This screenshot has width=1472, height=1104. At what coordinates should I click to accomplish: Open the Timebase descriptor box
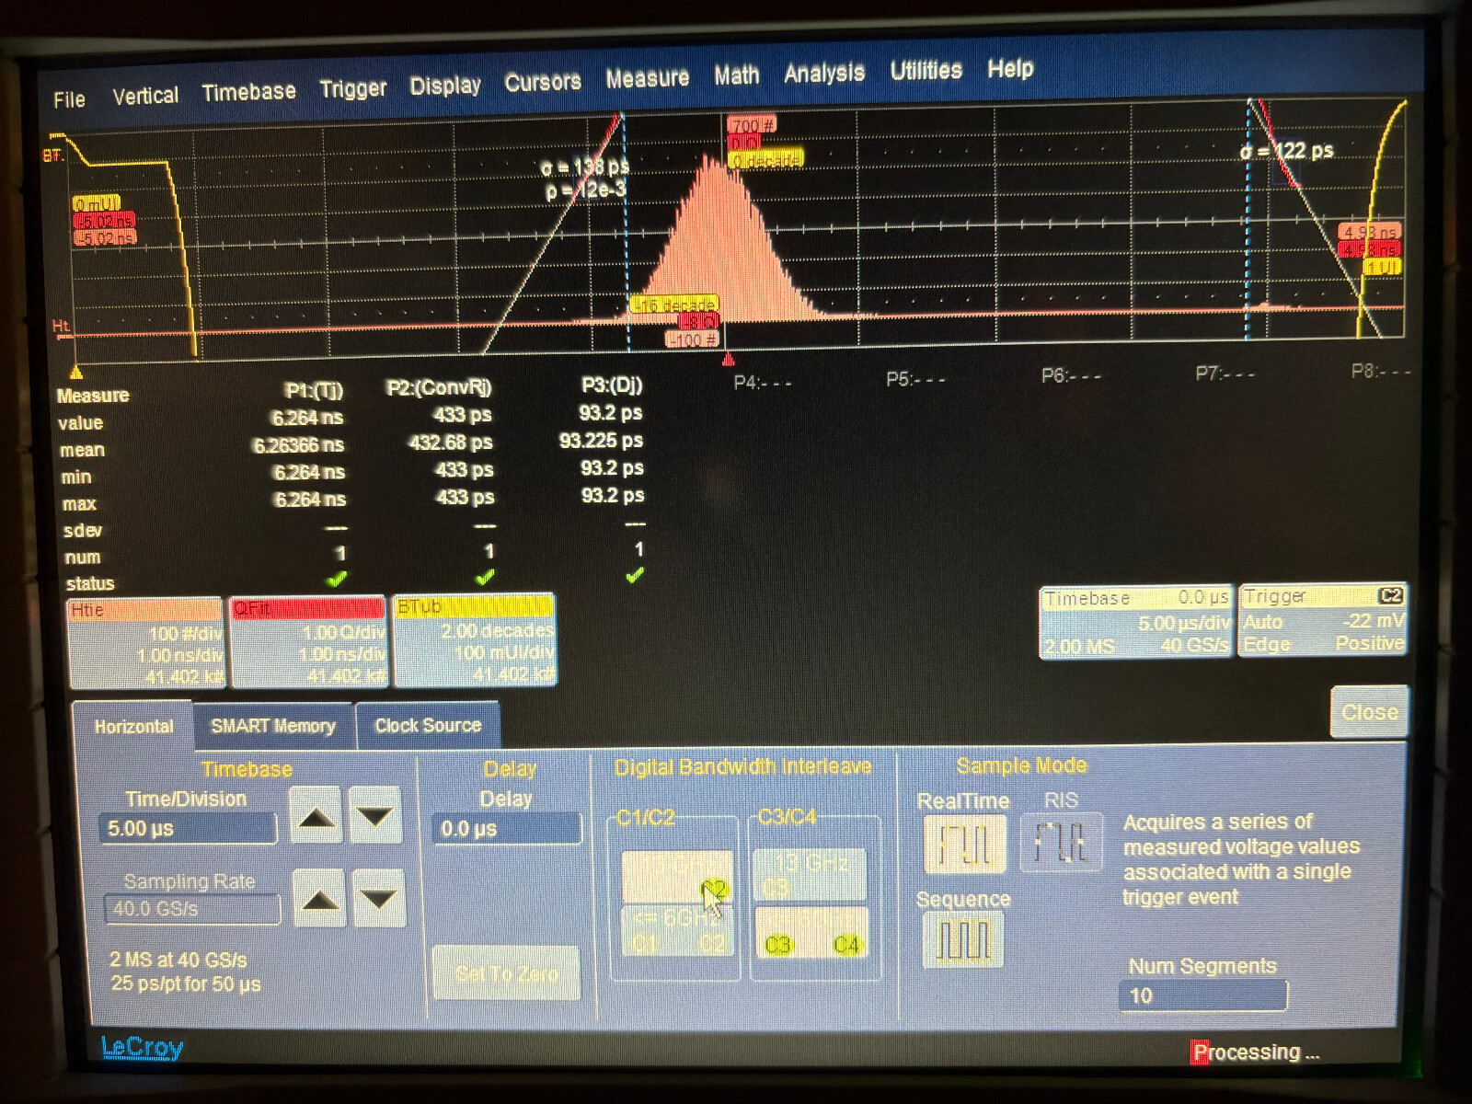pyautogui.click(x=1136, y=623)
